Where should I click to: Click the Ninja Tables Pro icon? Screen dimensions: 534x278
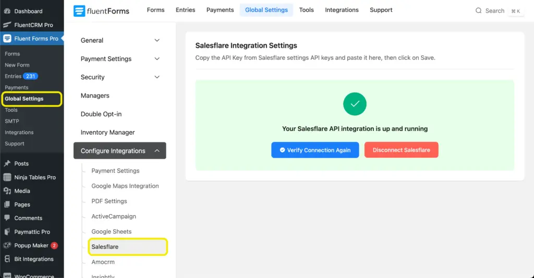pyautogui.click(x=7, y=177)
